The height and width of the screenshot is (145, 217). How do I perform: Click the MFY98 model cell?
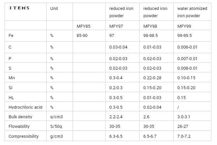click(150, 26)
